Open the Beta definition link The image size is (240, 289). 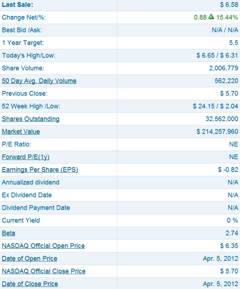tap(8, 233)
